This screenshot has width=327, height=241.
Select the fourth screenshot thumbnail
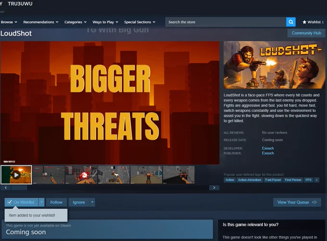pyautogui.click(x=113, y=175)
